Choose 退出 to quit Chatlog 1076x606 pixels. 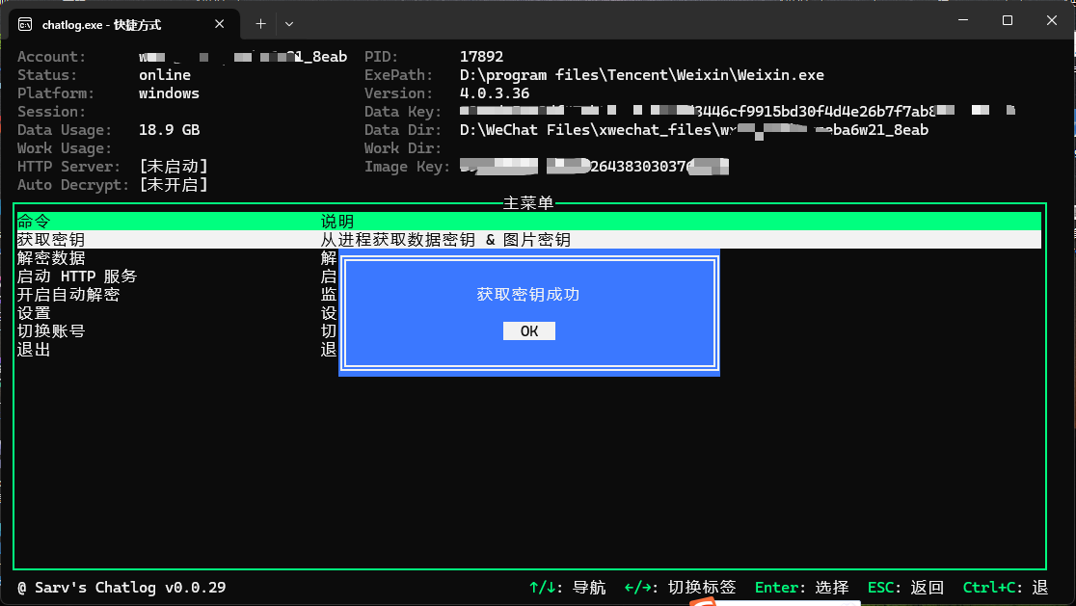point(34,350)
